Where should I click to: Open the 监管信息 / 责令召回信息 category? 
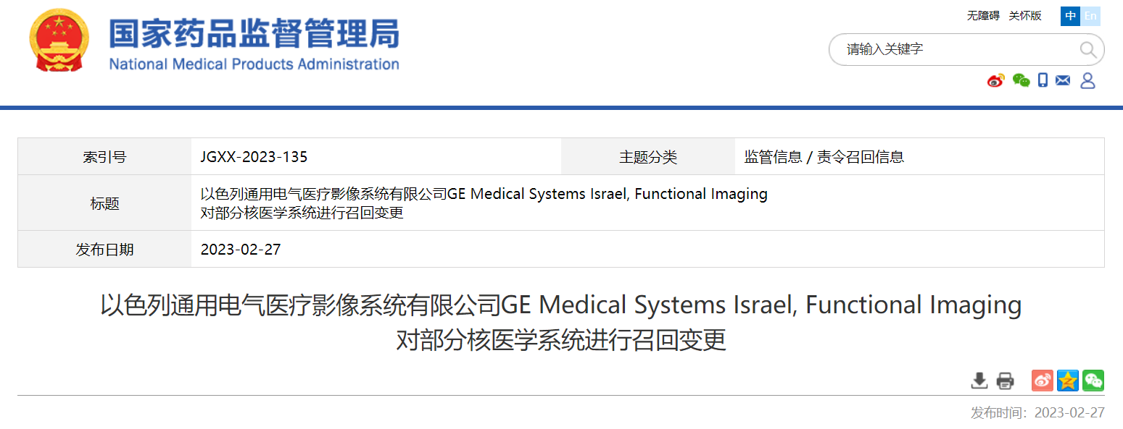[824, 157]
